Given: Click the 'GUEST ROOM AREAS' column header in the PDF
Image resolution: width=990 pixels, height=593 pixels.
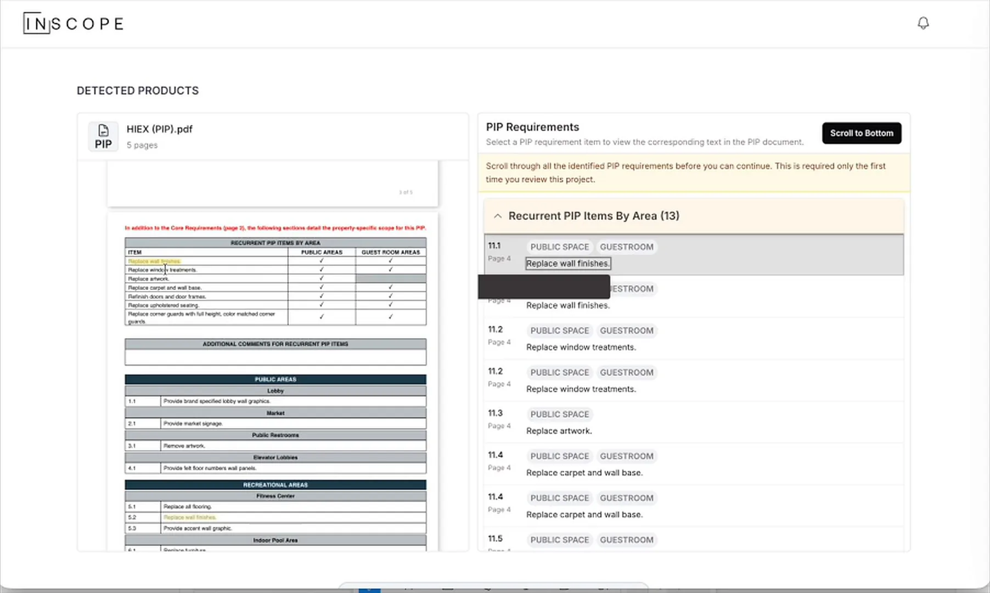Looking at the screenshot, I should (391, 252).
